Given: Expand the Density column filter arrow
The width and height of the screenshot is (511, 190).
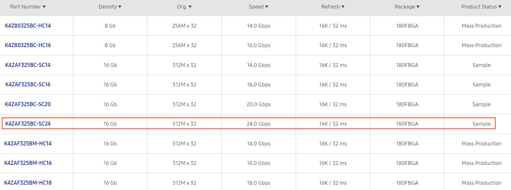Looking at the screenshot, I should point(120,7).
